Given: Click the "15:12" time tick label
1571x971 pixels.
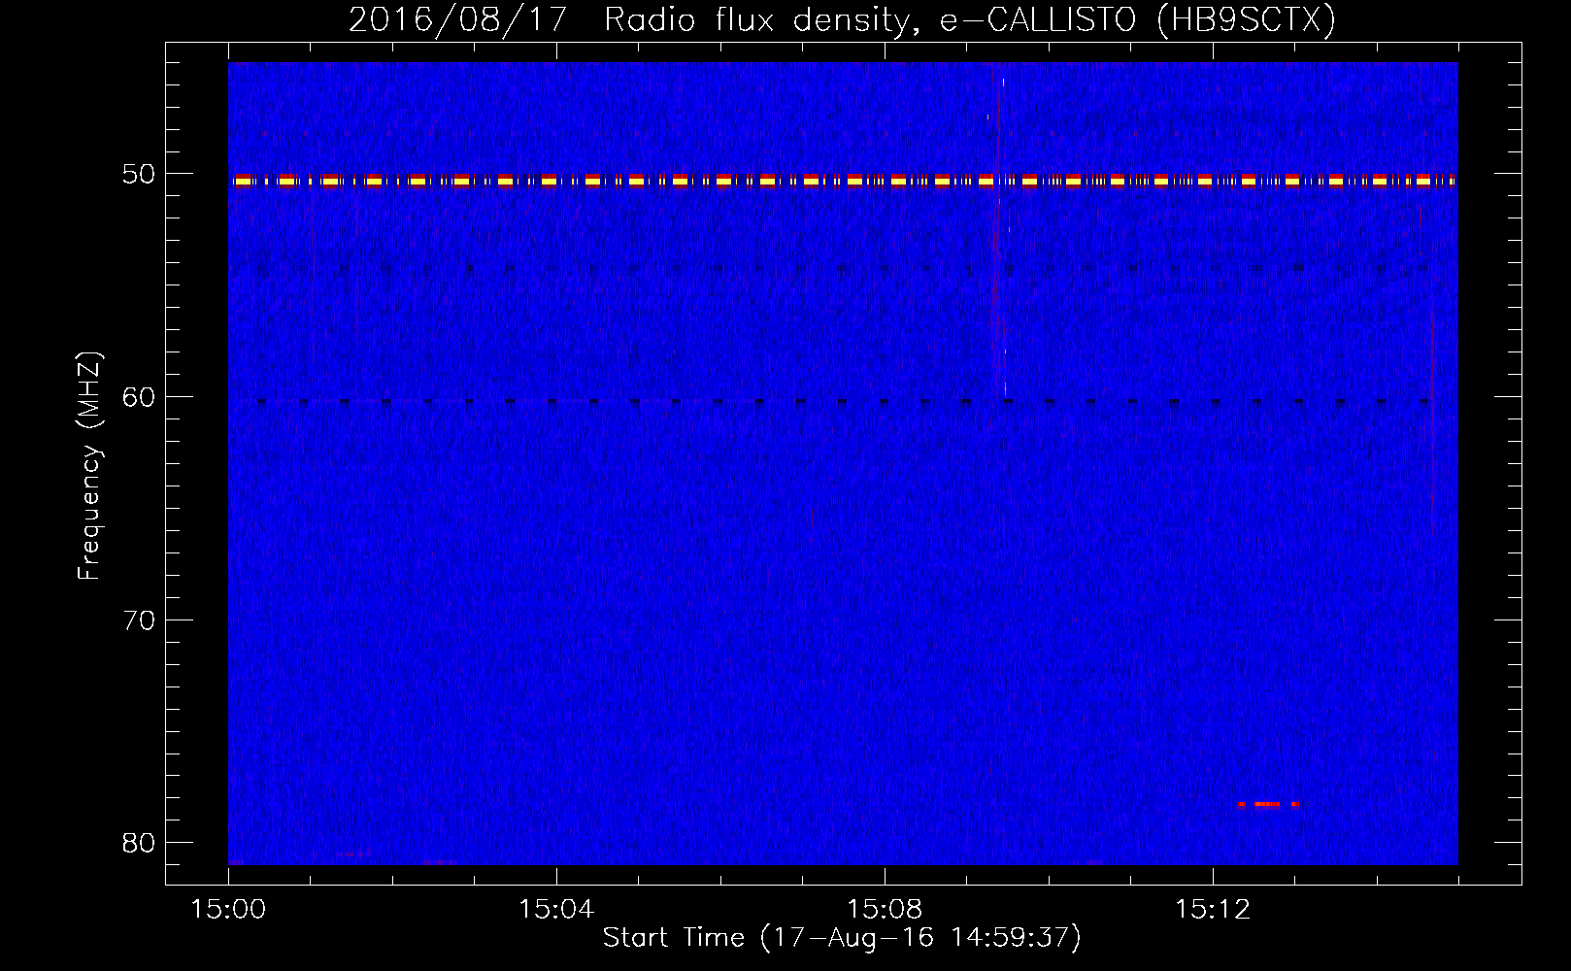Looking at the screenshot, I should 1213,909.
